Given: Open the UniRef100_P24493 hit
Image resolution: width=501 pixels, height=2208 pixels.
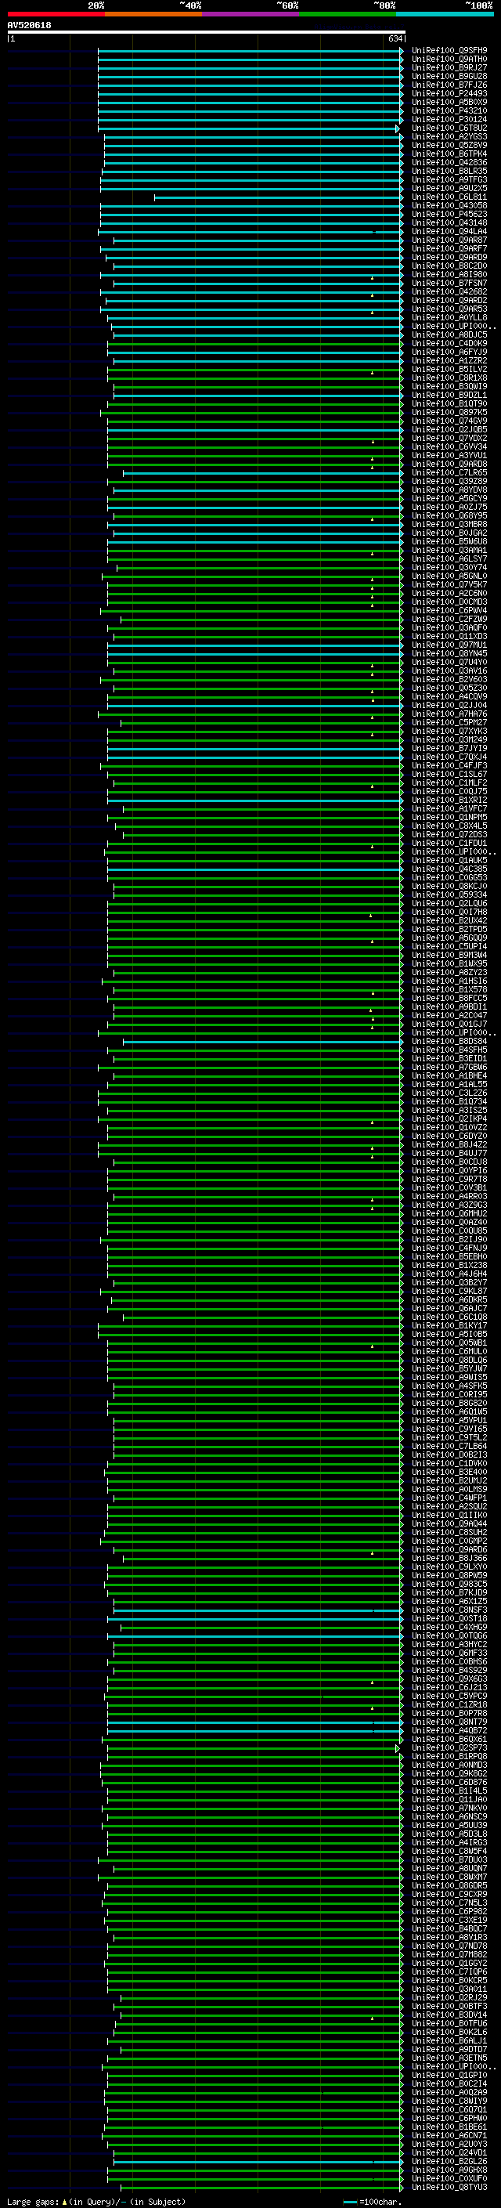Looking at the screenshot, I should click(x=449, y=93).
